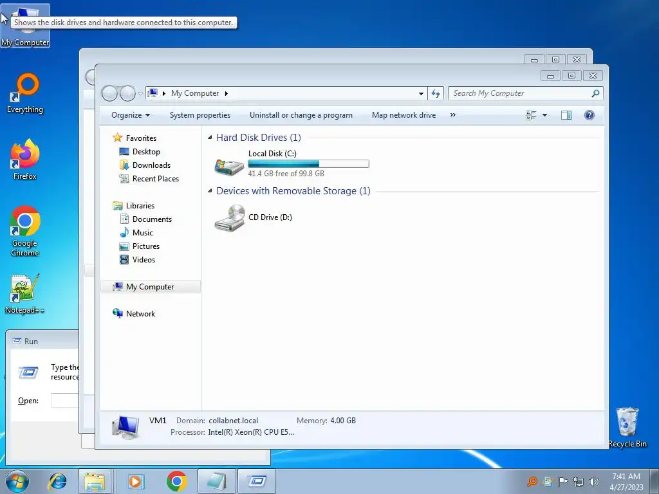The width and height of the screenshot is (659, 494).
Task: Open the Music library
Action: pyautogui.click(x=142, y=233)
